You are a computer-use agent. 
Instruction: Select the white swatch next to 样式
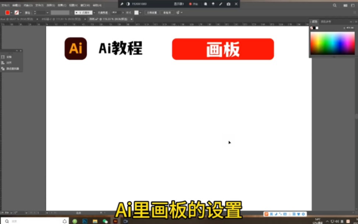(137, 12)
